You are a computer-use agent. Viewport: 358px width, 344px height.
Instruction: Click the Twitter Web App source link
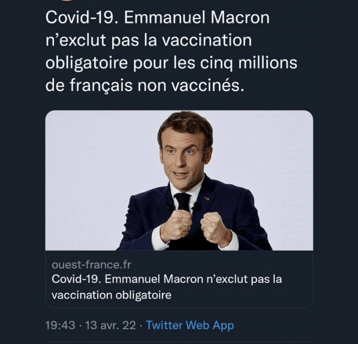[x=190, y=325]
